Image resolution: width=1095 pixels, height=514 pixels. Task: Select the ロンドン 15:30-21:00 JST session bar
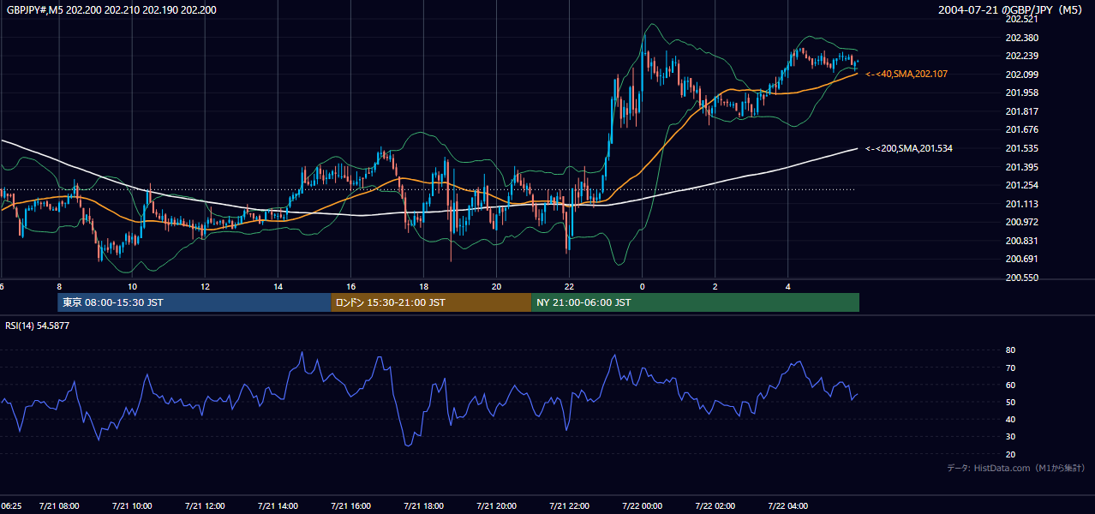431,302
